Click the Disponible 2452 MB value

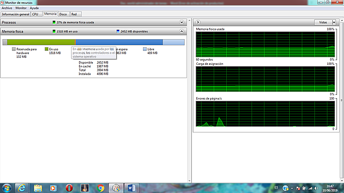click(103, 63)
